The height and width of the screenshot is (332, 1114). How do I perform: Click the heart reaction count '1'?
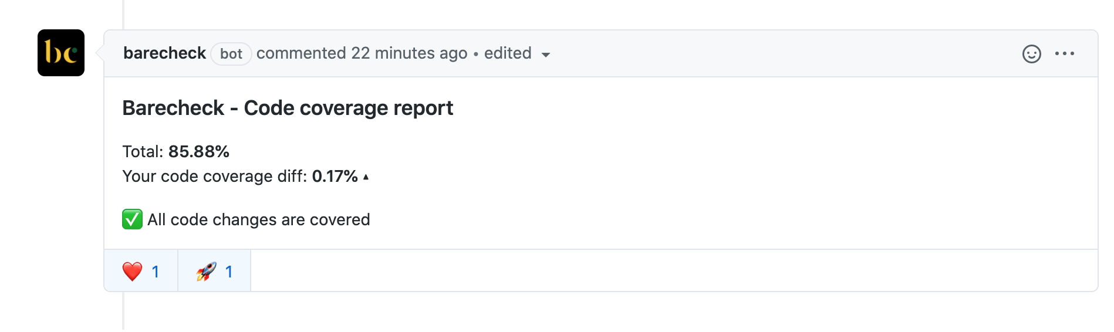coord(156,272)
